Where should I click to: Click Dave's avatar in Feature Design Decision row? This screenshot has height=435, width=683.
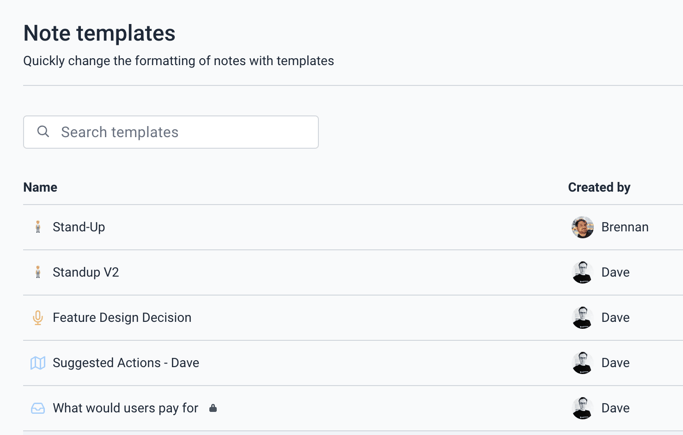pos(583,318)
